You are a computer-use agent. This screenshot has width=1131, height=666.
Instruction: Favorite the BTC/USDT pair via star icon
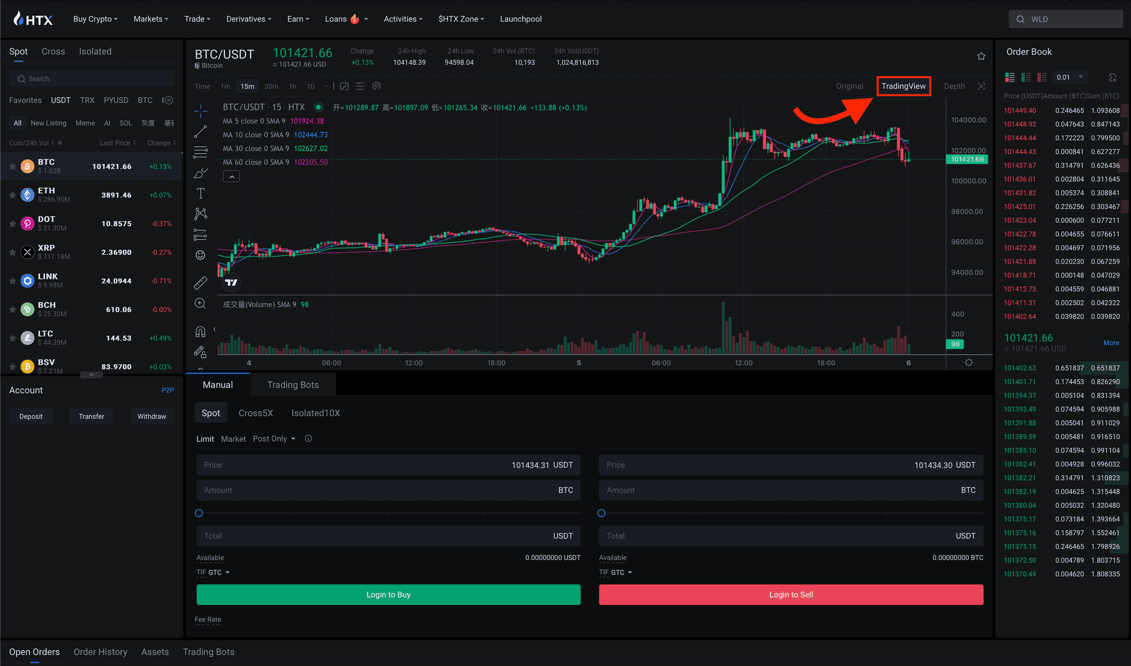pos(981,56)
